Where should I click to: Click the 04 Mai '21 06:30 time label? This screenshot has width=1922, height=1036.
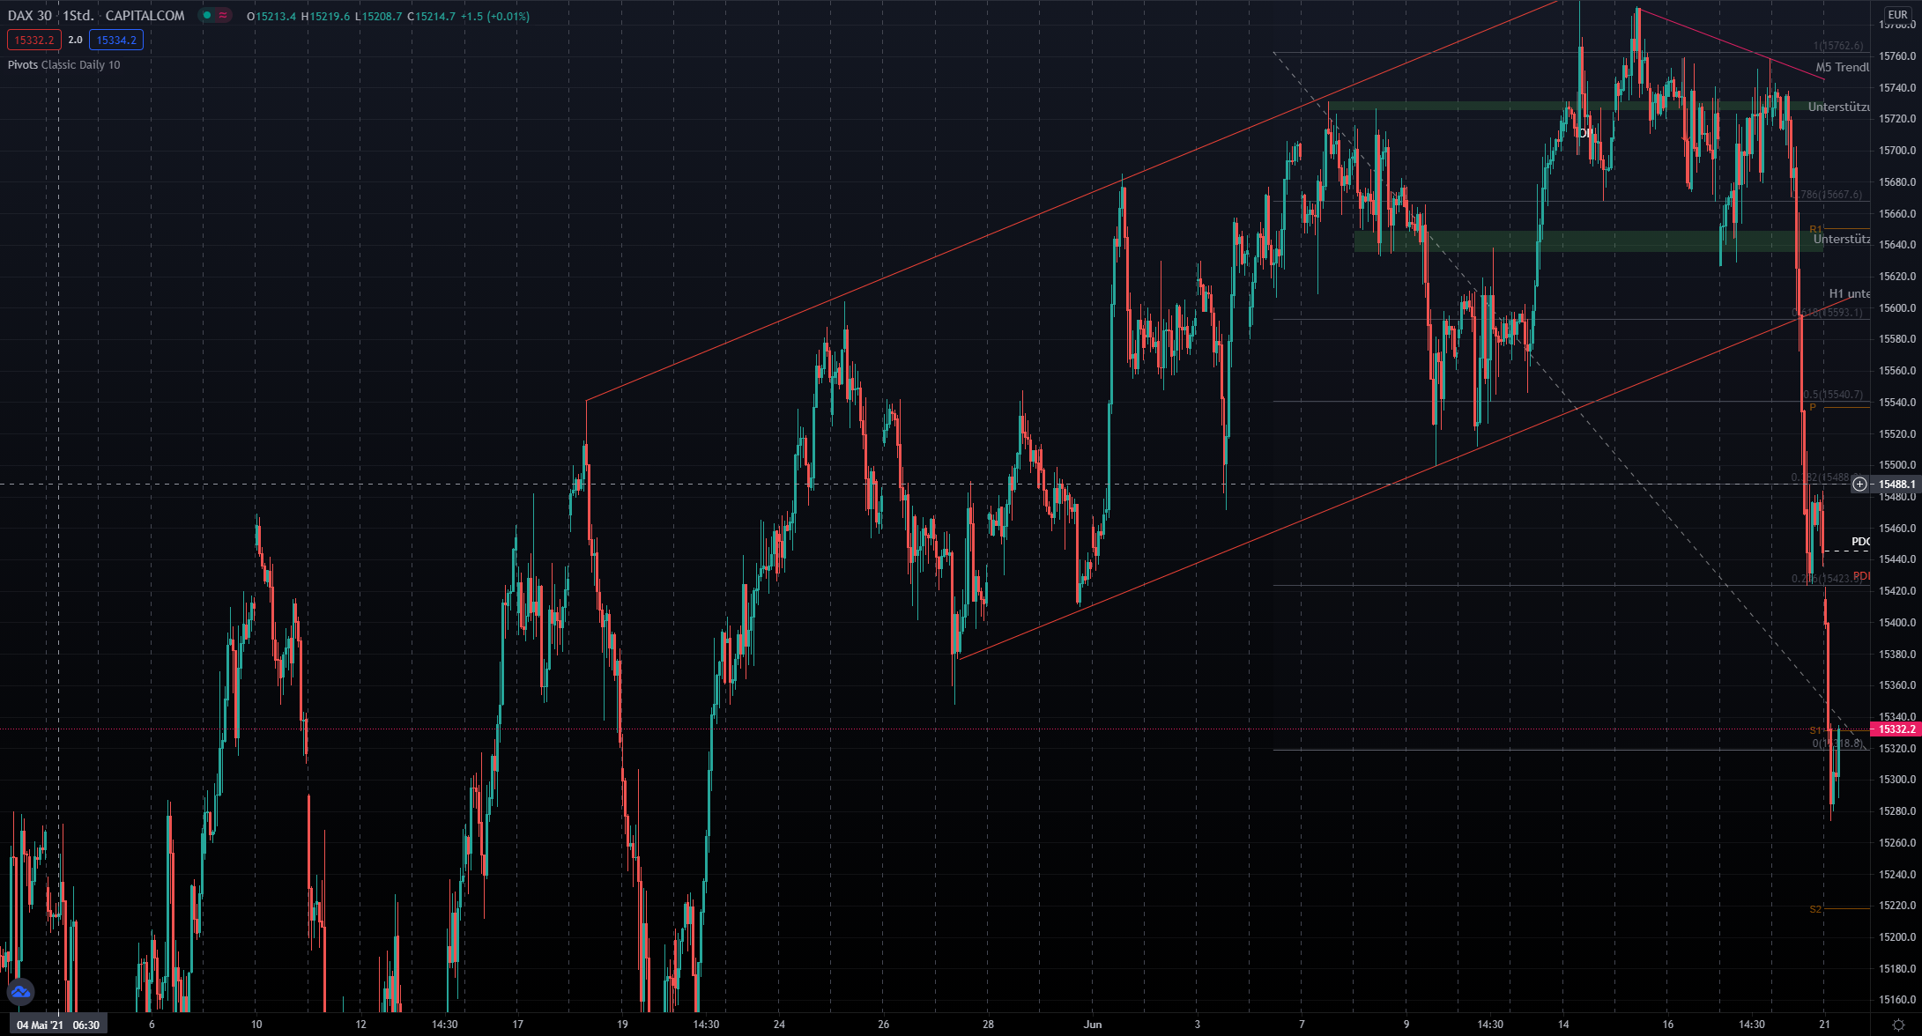coord(58,1025)
